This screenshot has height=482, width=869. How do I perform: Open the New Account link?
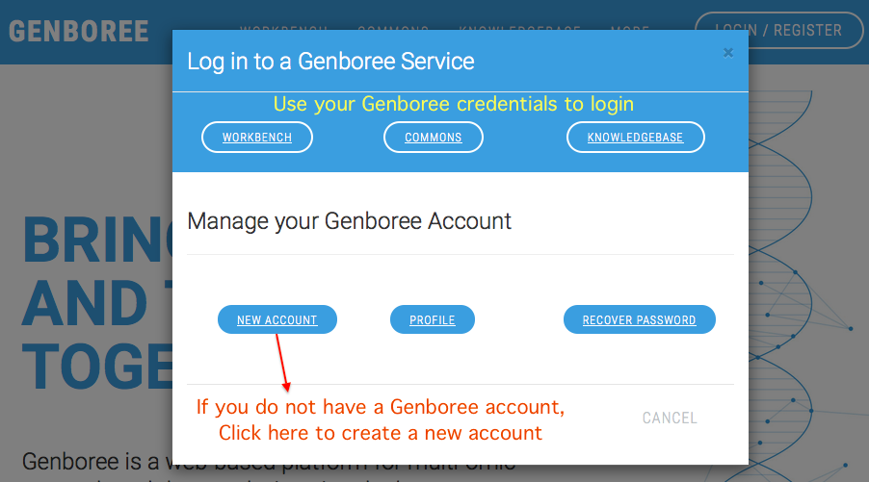pyautogui.click(x=277, y=320)
